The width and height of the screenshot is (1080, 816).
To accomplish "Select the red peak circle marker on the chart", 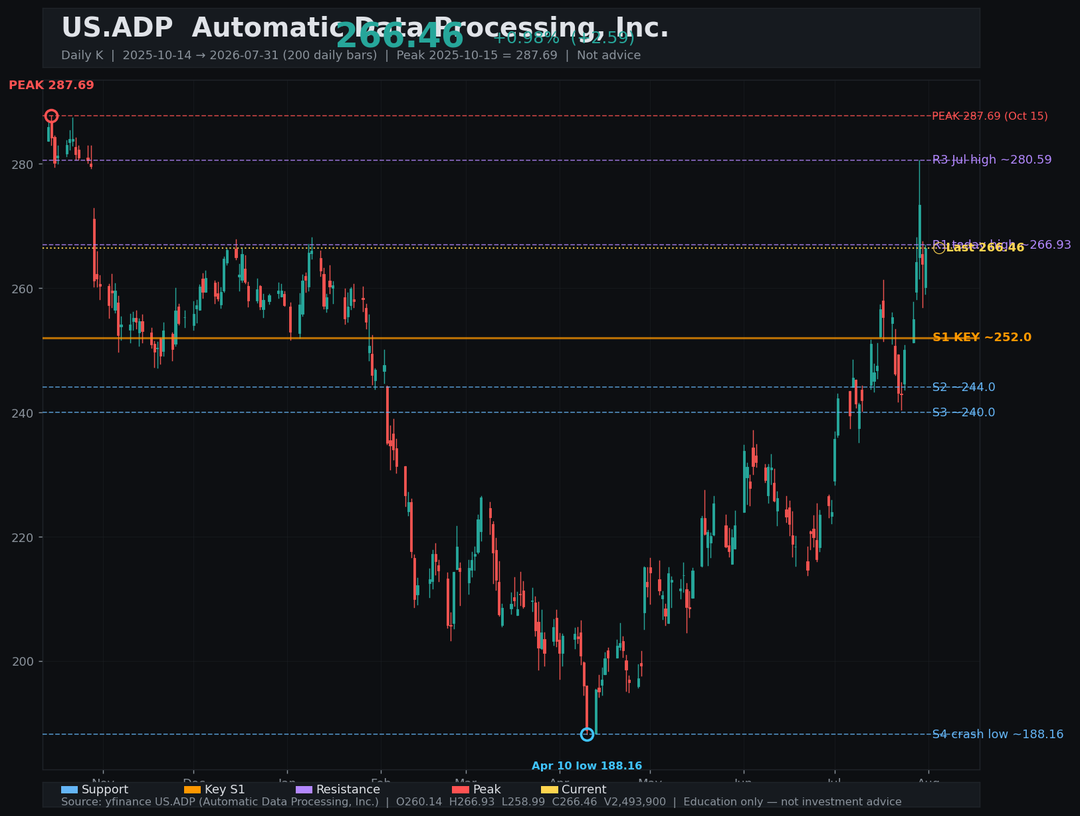I will tap(51, 116).
